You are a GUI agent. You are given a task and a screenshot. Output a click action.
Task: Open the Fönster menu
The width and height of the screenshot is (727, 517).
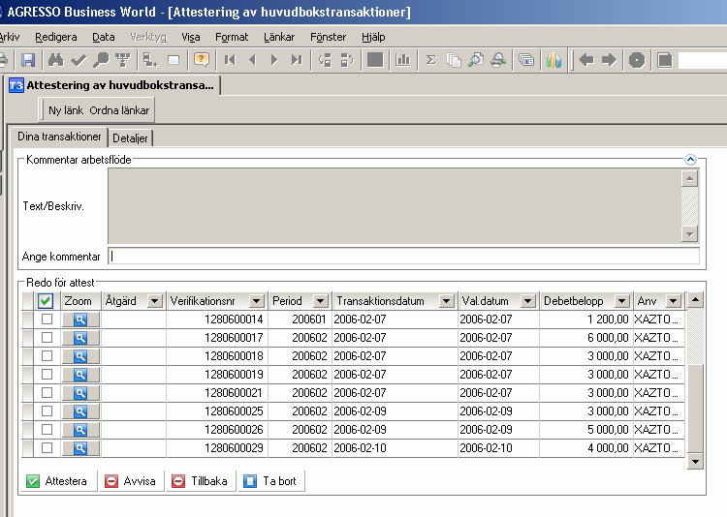click(x=328, y=37)
